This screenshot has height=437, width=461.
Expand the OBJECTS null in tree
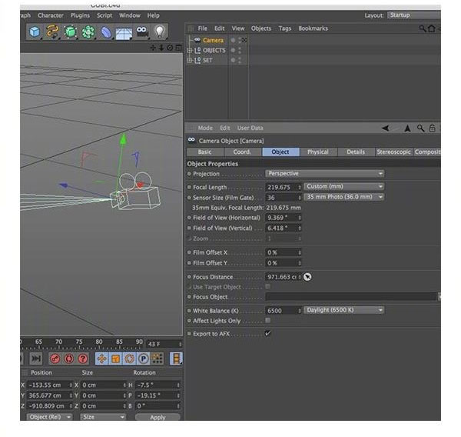[x=190, y=51]
